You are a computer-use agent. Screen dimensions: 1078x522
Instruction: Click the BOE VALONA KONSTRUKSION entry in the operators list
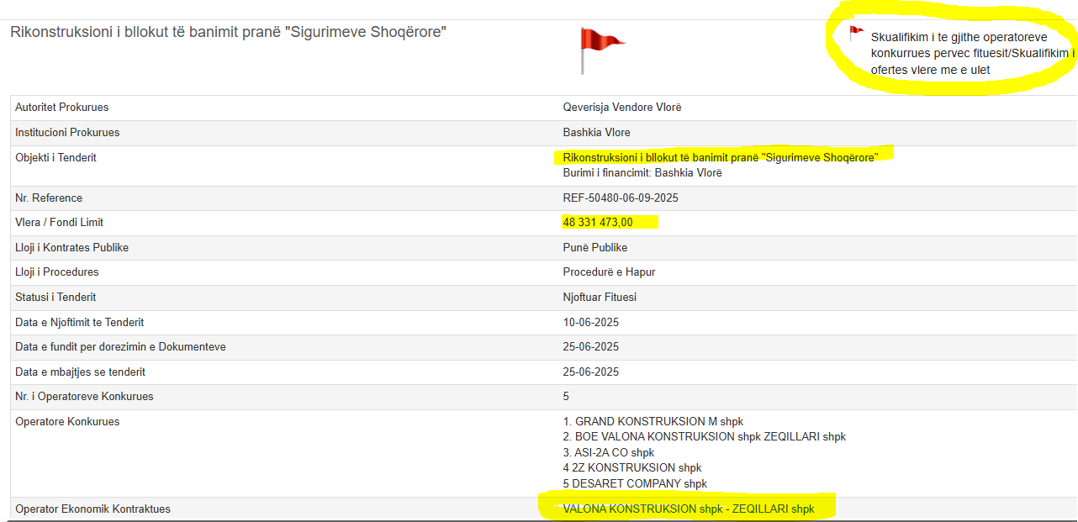pos(704,437)
